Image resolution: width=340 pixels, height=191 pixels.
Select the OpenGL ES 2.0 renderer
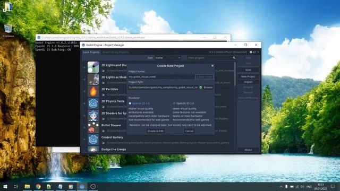point(183,103)
